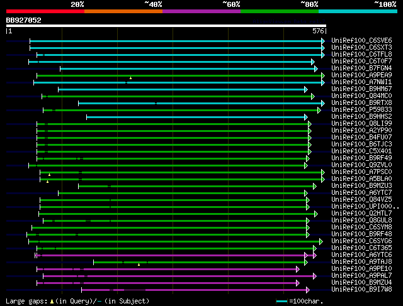Viewport: 403px width, 306px height.
Task: Select the UniRef100_A6YTC6 label
Action: click(361, 255)
